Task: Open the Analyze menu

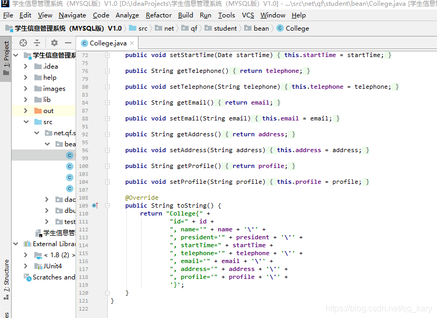Action: coord(127,15)
